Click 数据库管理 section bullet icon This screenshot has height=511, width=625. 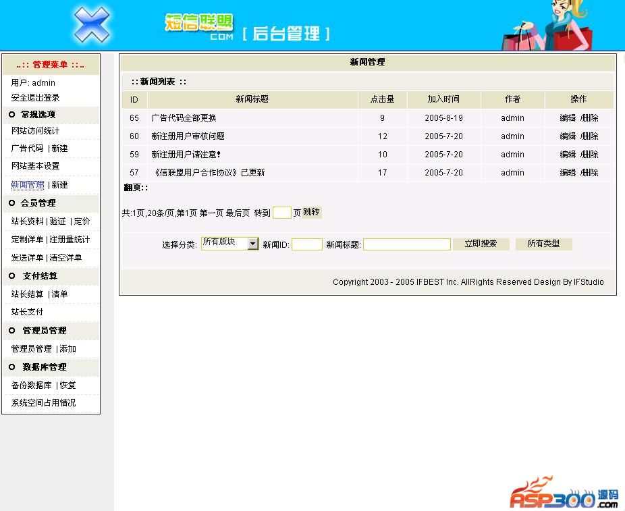point(11,367)
